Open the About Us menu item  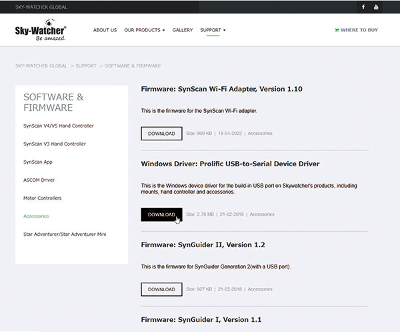tap(105, 30)
